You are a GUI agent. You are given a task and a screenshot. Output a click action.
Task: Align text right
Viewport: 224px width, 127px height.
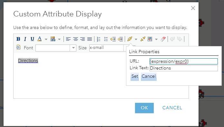pos(83,39)
